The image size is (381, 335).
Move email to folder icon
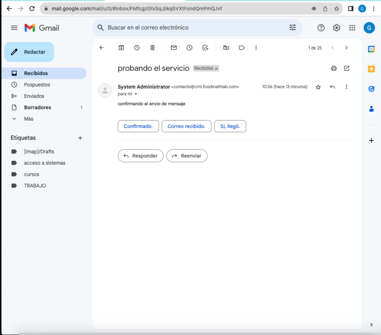point(226,48)
